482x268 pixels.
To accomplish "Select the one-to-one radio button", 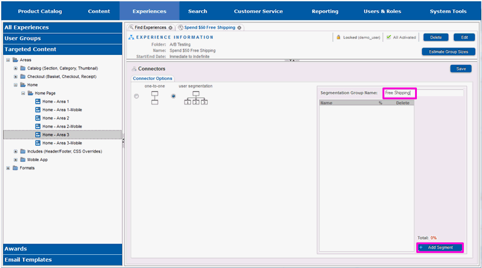I will click(136, 96).
